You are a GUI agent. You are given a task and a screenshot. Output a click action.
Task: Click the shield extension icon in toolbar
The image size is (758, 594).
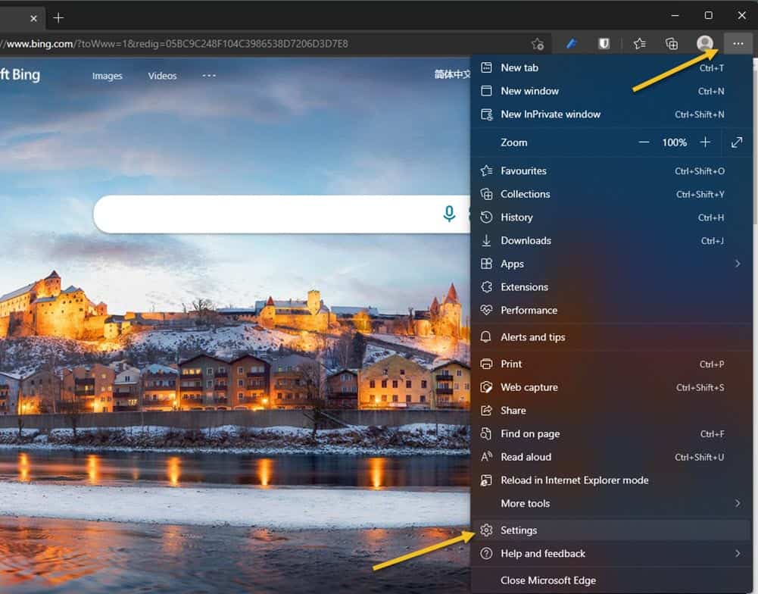[x=604, y=43]
